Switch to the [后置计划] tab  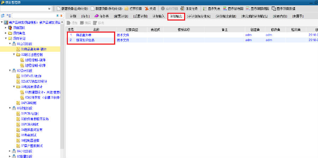(140, 16)
